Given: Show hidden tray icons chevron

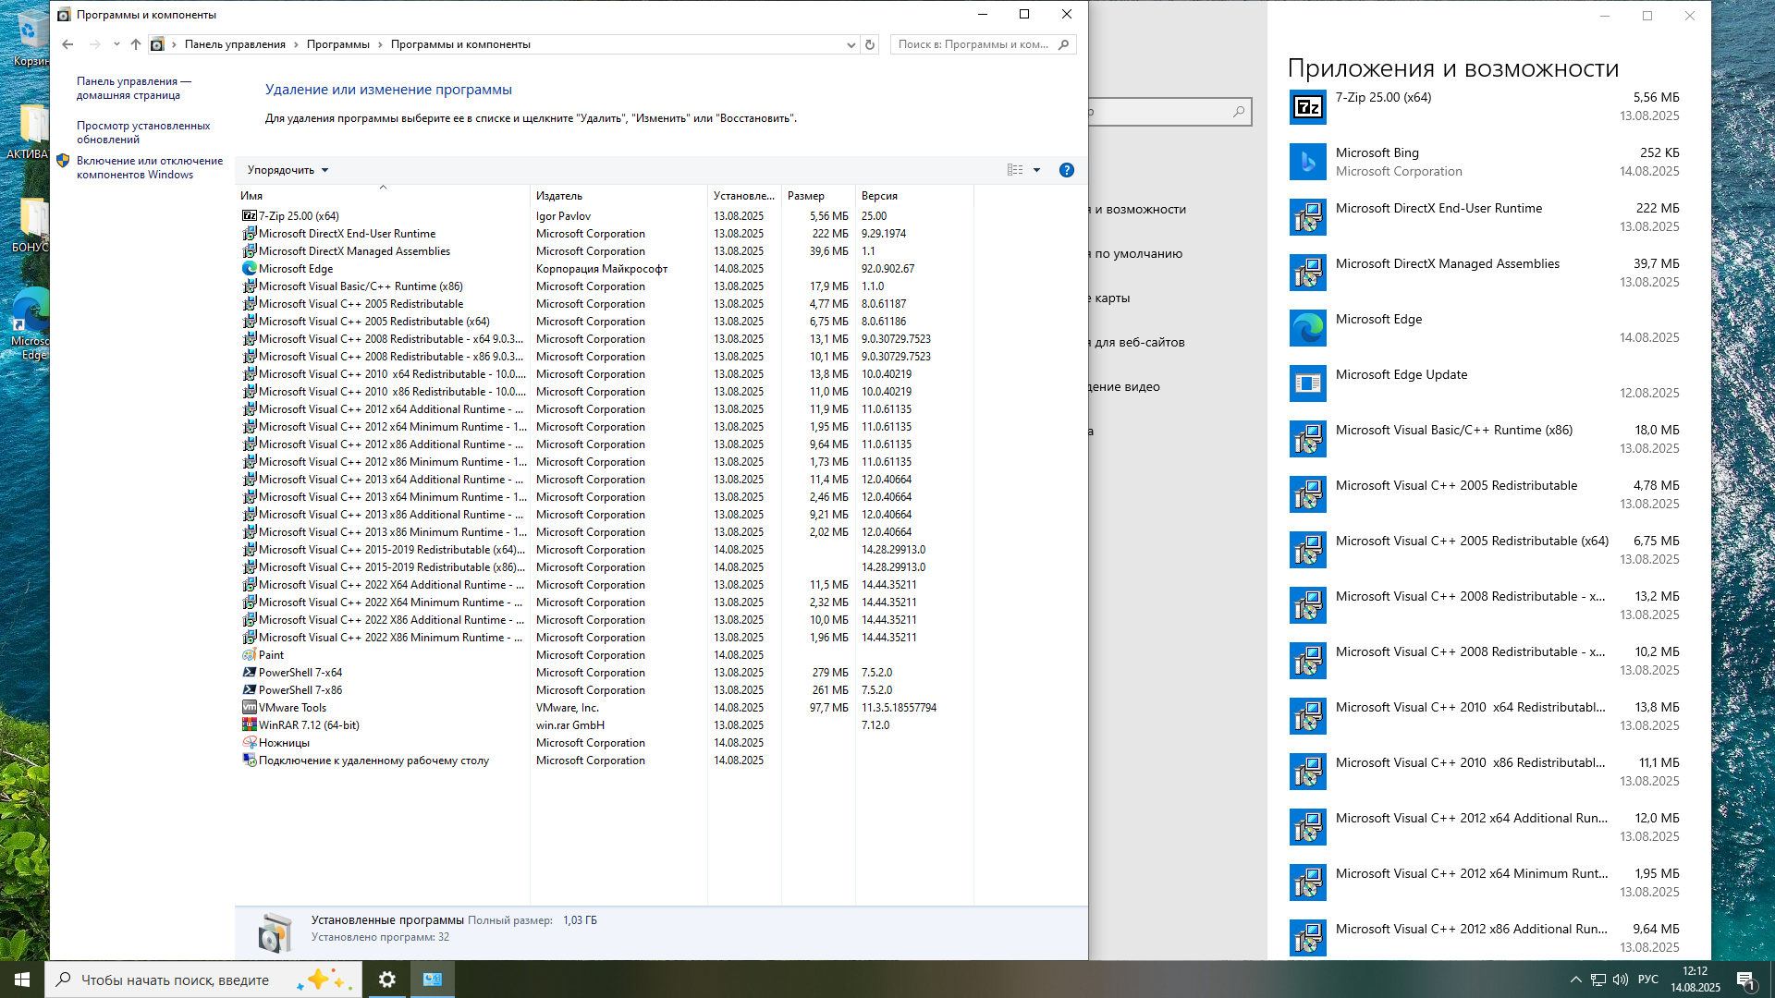Looking at the screenshot, I should click(1576, 980).
